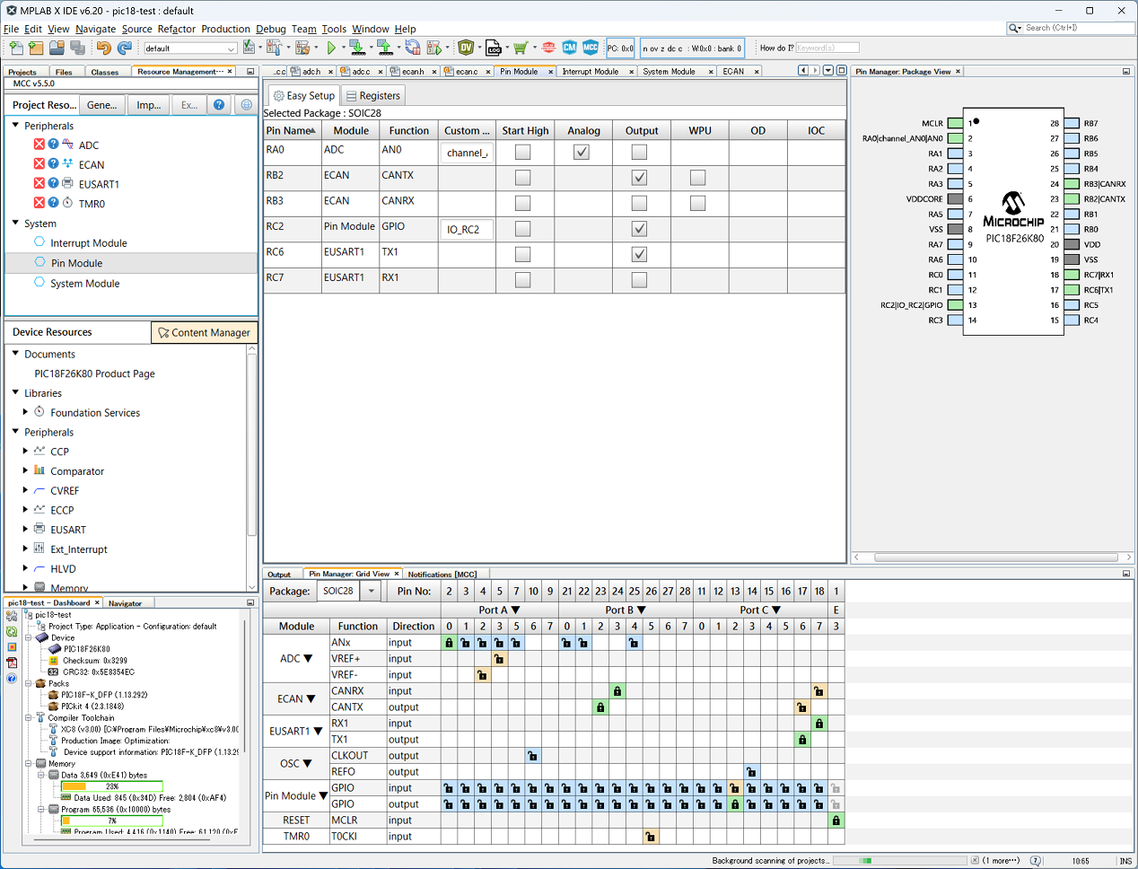Click the New Project toolbar icon

(36, 48)
